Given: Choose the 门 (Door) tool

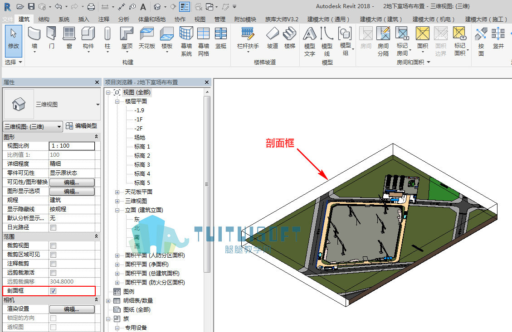Looking at the screenshot, I should click(52, 38).
